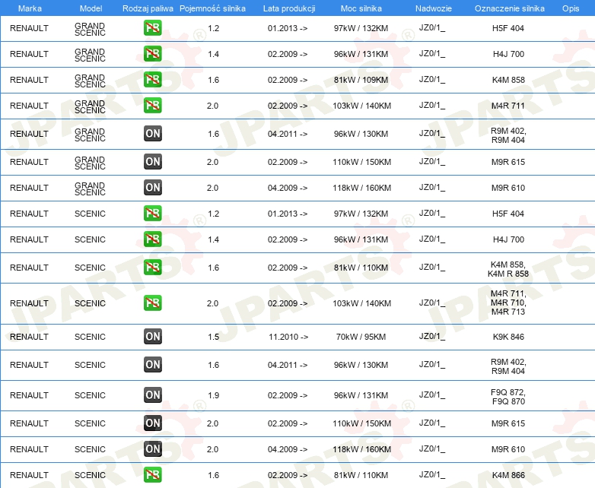Click petrol icon for Grand Scenic H4J 700
The height and width of the screenshot is (488, 595).
(152, 54)
